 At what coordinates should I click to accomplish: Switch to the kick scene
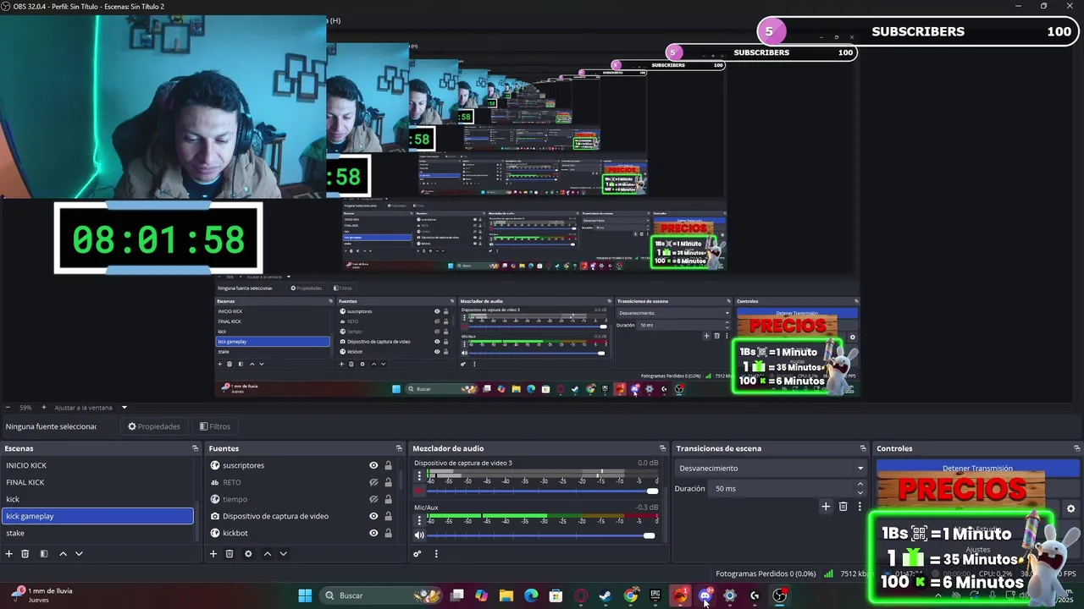click(97, 499)
